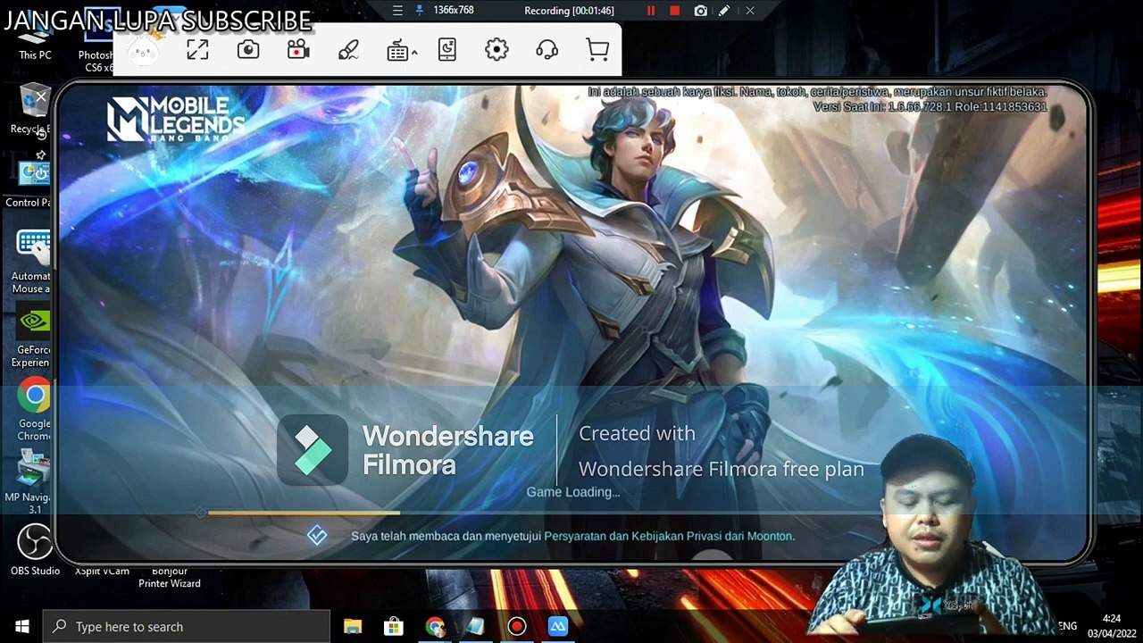
Task: Open the MP Navigator 3.1 desktop shortcut
Action: tap(34, 482)
